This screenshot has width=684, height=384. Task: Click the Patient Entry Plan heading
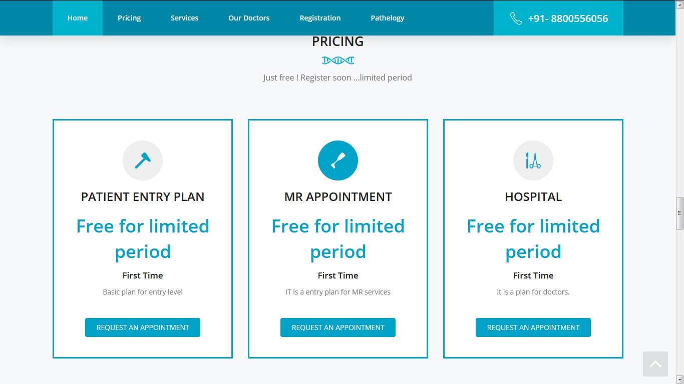point(143,197)
